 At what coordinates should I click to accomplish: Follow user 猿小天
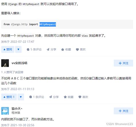[123, 111]
